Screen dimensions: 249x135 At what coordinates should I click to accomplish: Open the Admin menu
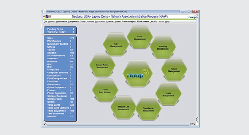tap(161, 21)
